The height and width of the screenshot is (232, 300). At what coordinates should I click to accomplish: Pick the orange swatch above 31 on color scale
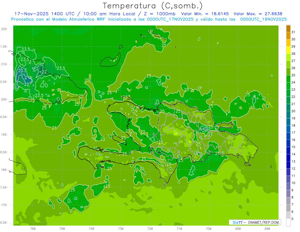tap(288, 29)
